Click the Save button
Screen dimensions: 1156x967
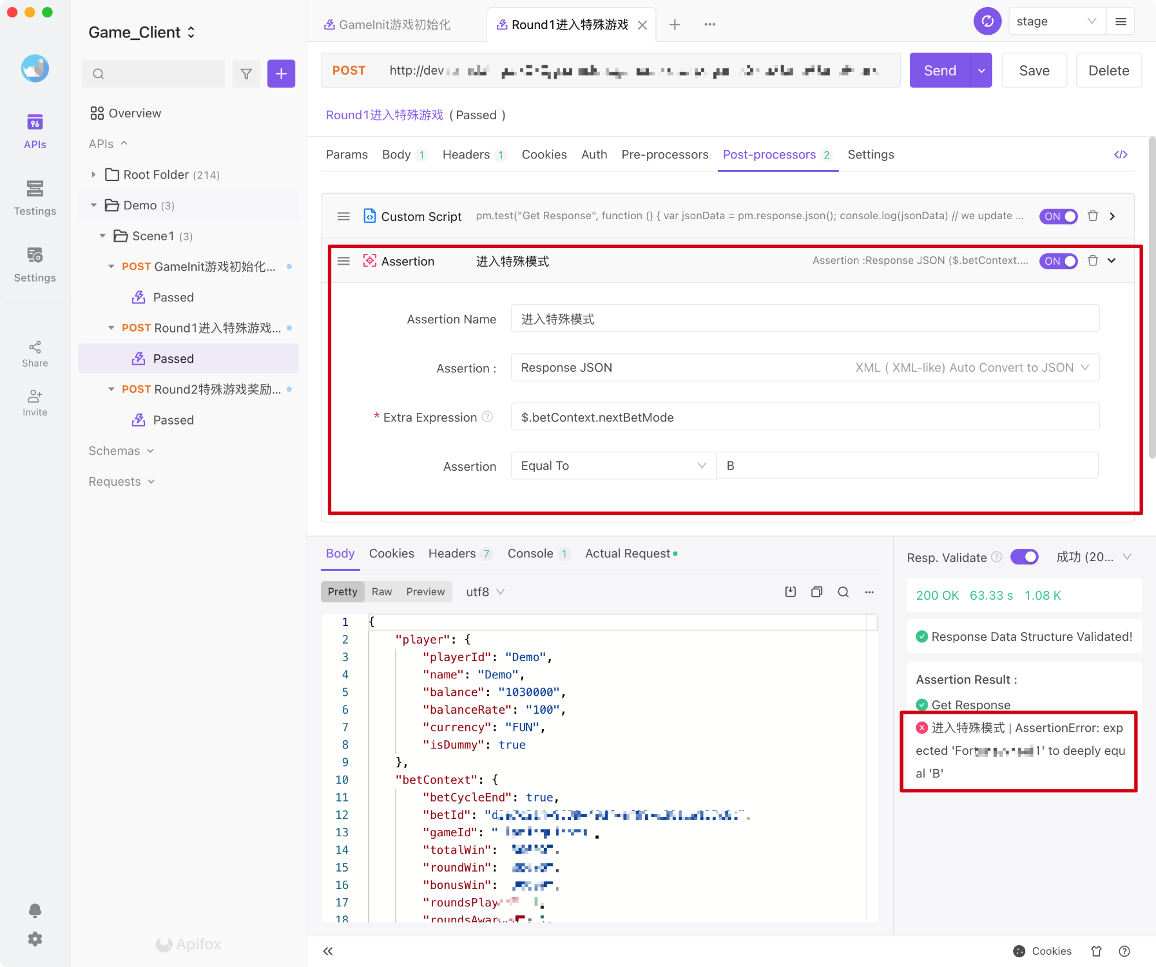[x=1034, y=71]
